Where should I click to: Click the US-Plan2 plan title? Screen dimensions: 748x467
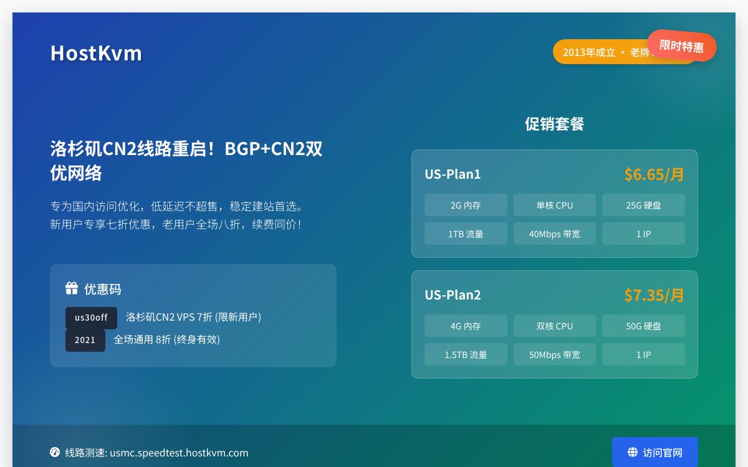coord(453,295)
